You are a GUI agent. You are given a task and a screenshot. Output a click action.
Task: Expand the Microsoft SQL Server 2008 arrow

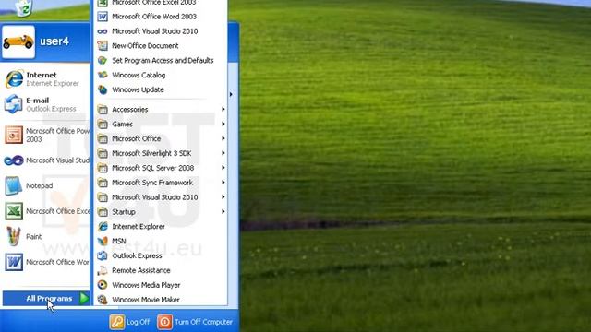[x=223, y=168]
